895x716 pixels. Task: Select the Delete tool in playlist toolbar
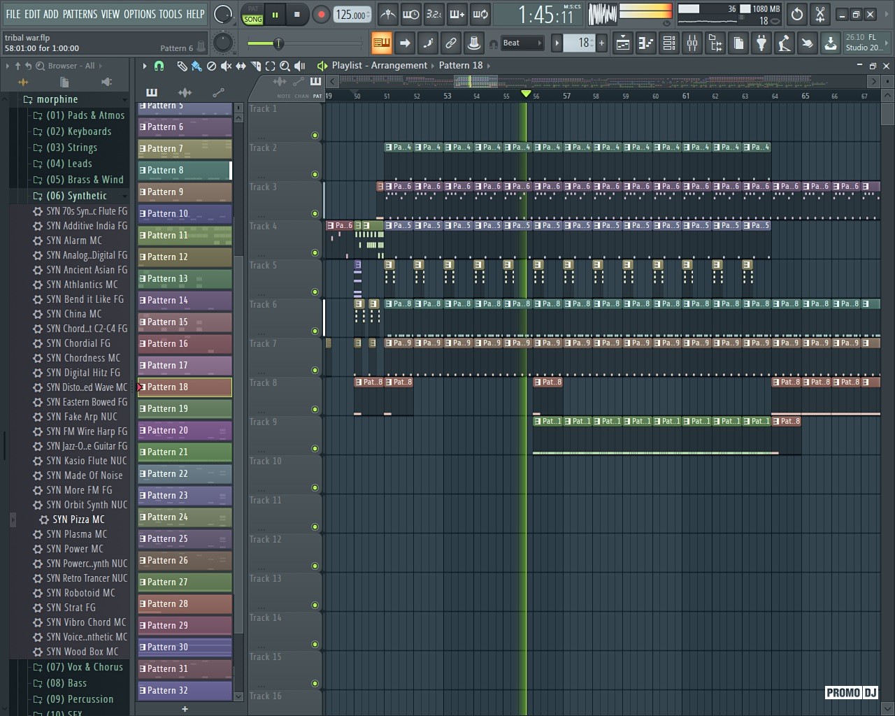click(x=211, y=66)
